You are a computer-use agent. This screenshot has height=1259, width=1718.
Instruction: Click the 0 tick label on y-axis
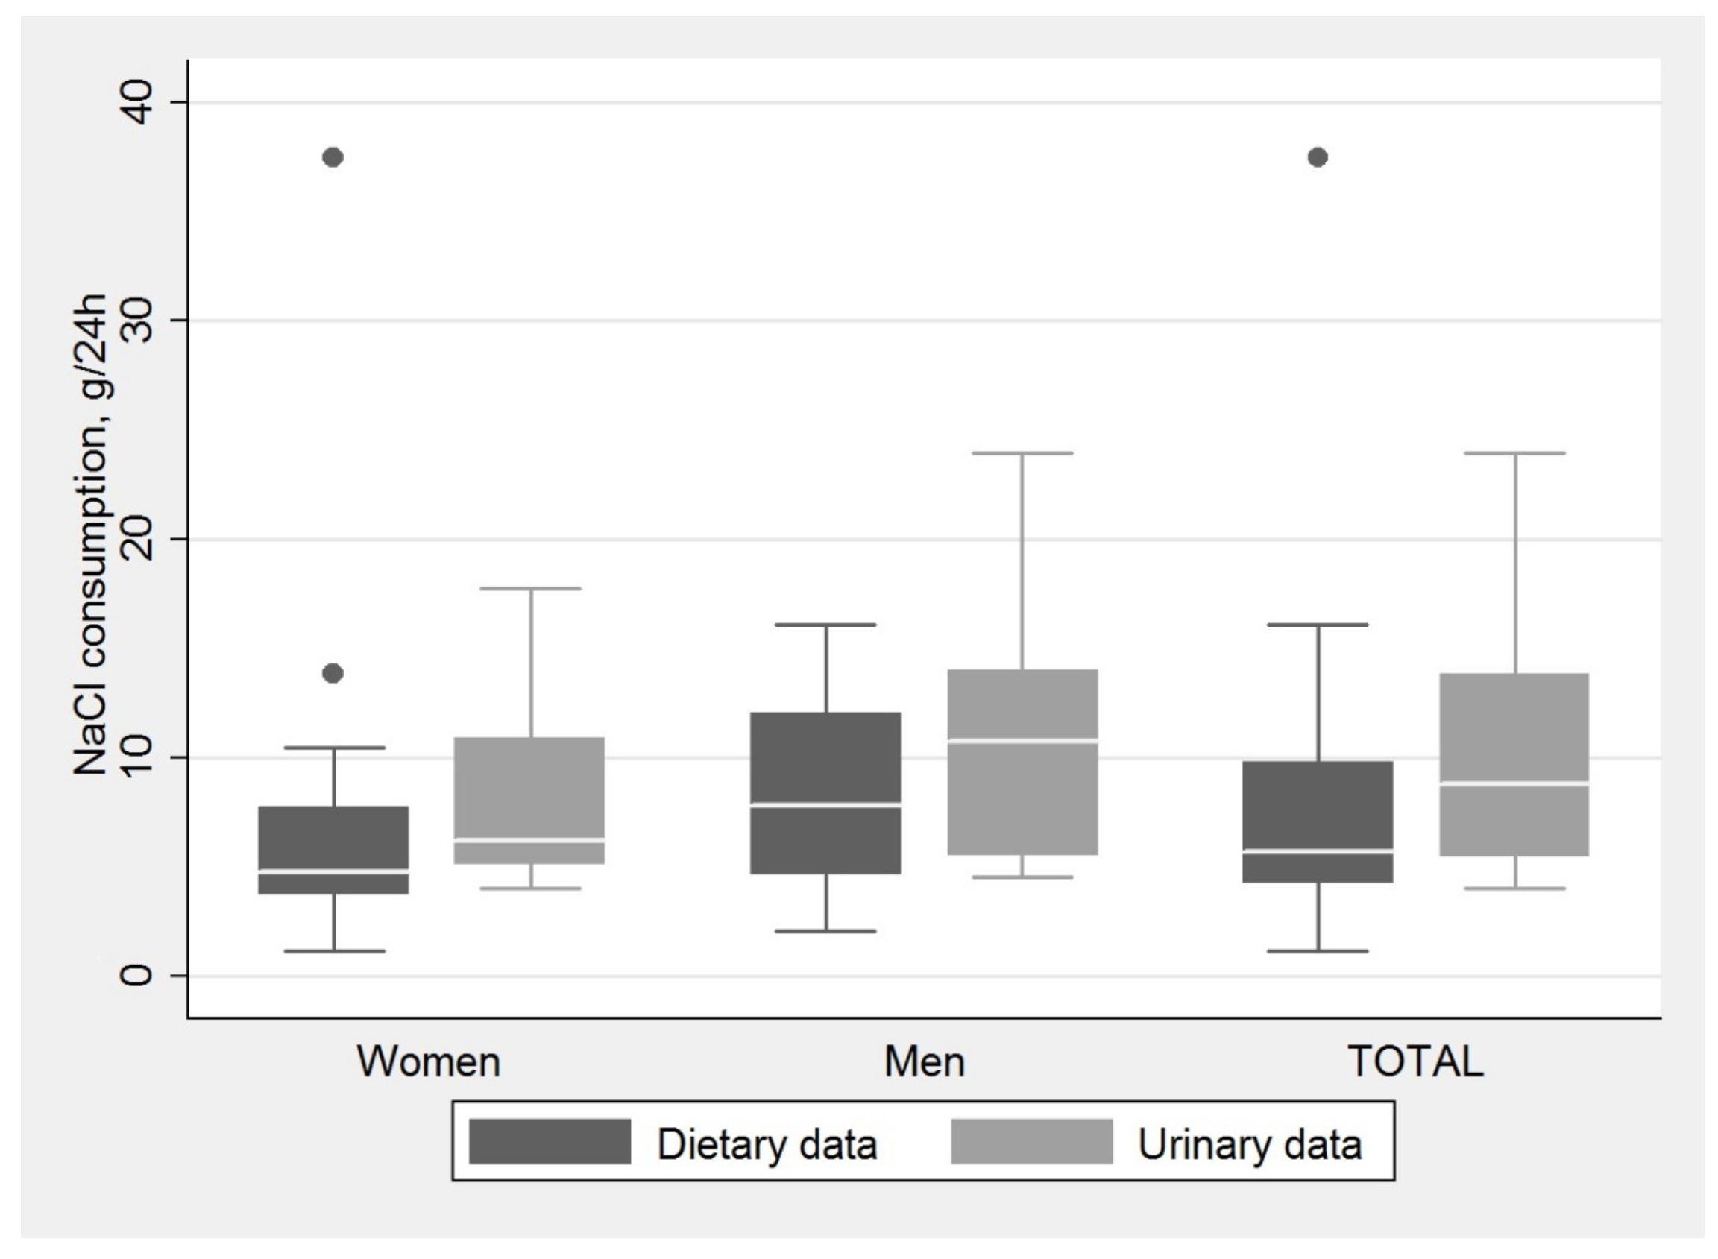point(137,975)
